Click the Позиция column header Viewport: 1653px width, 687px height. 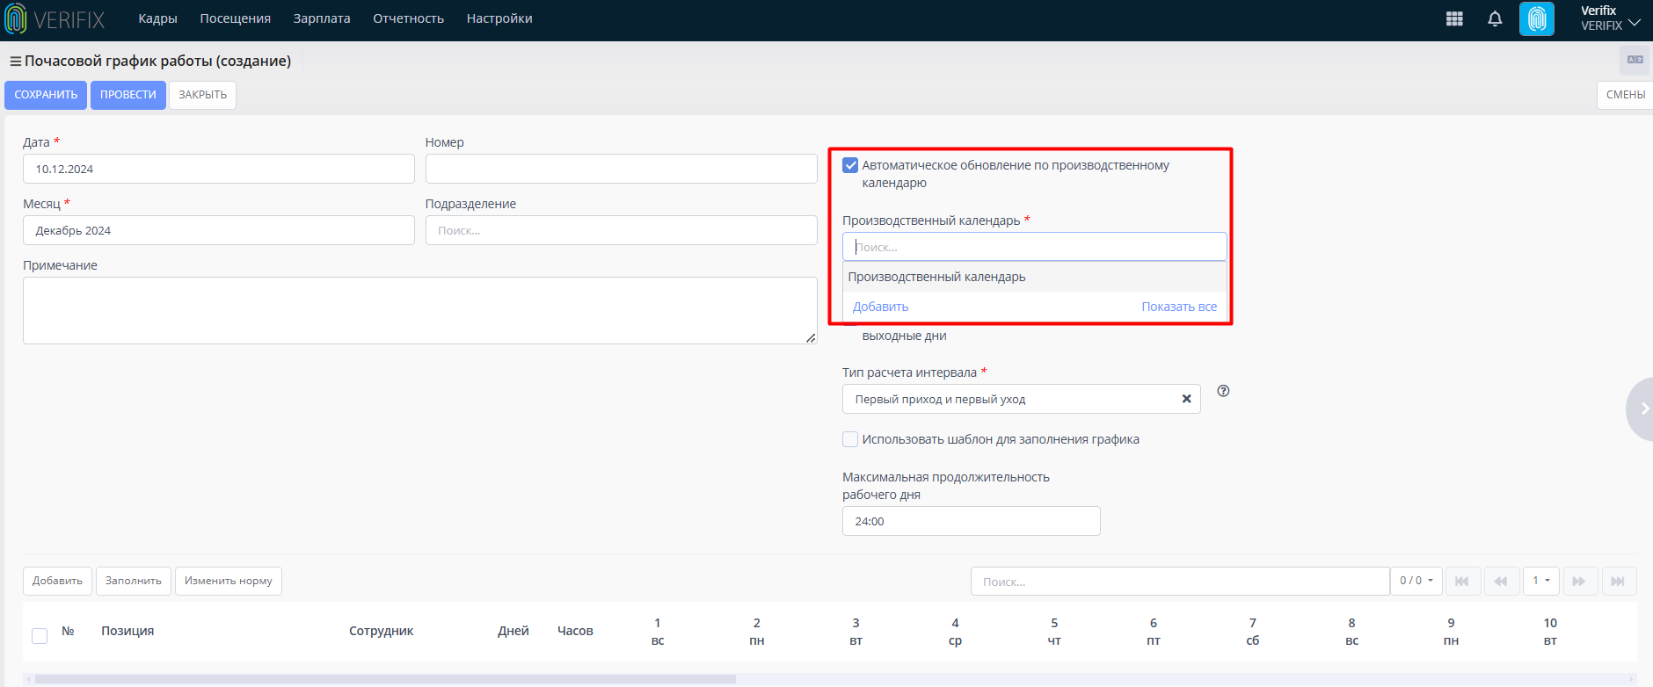click(127, 631)
